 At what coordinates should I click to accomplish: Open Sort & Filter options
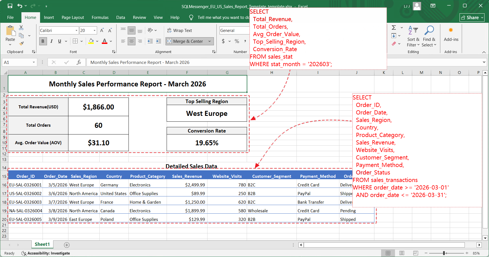(413, 37)
